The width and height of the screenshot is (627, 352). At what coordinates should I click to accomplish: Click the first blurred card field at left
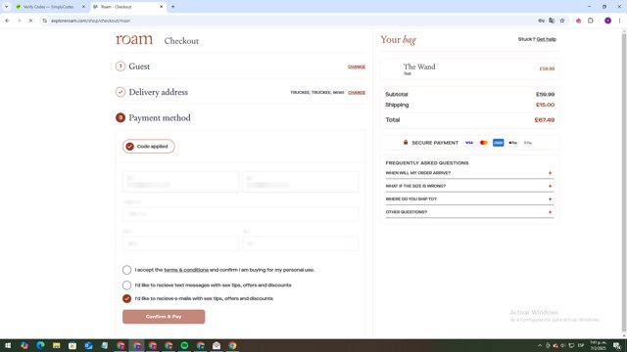(x=180, y=182)
